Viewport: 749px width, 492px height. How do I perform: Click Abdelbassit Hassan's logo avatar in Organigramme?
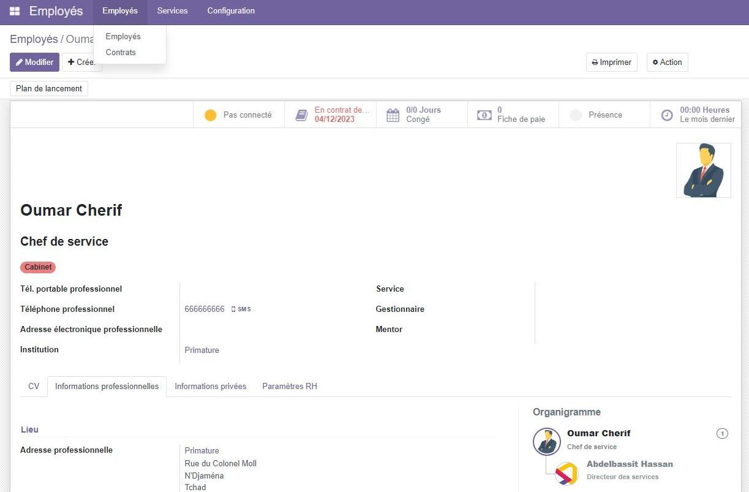click(x=566, y=473)
